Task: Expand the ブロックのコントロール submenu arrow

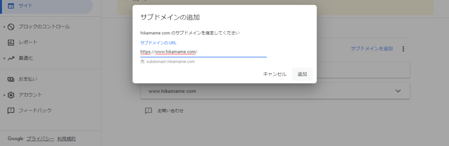Action: pyautogui.click(x=4, y=27)
